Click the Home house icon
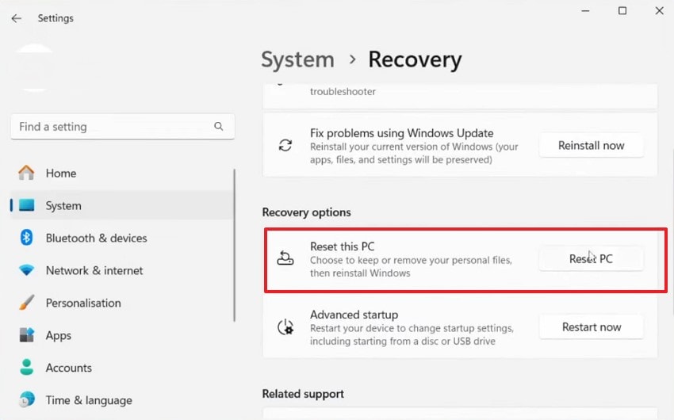Screen dimensions: 674x420 tap(27, 173)
